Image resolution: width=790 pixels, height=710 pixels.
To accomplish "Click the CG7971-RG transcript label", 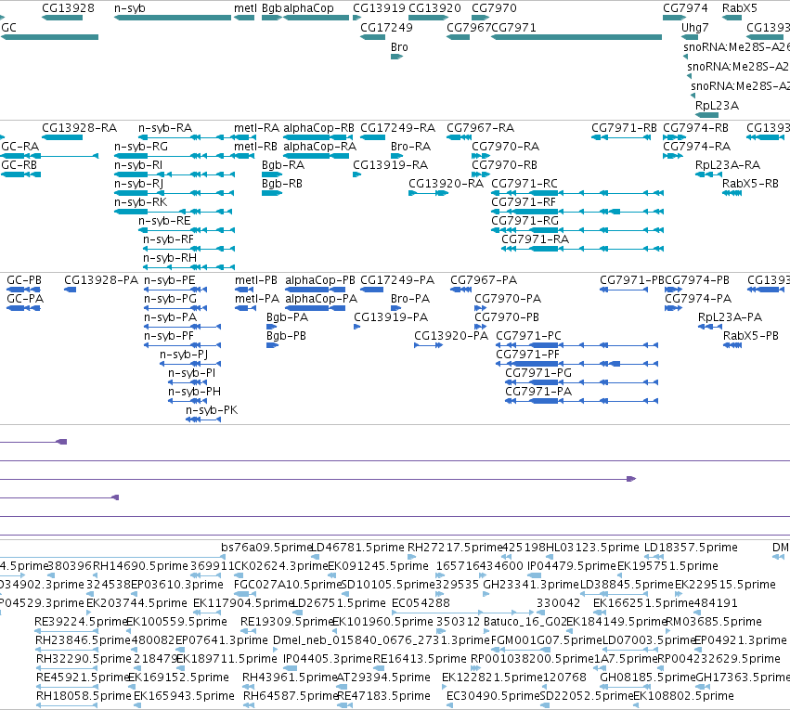I will point(525,221).
